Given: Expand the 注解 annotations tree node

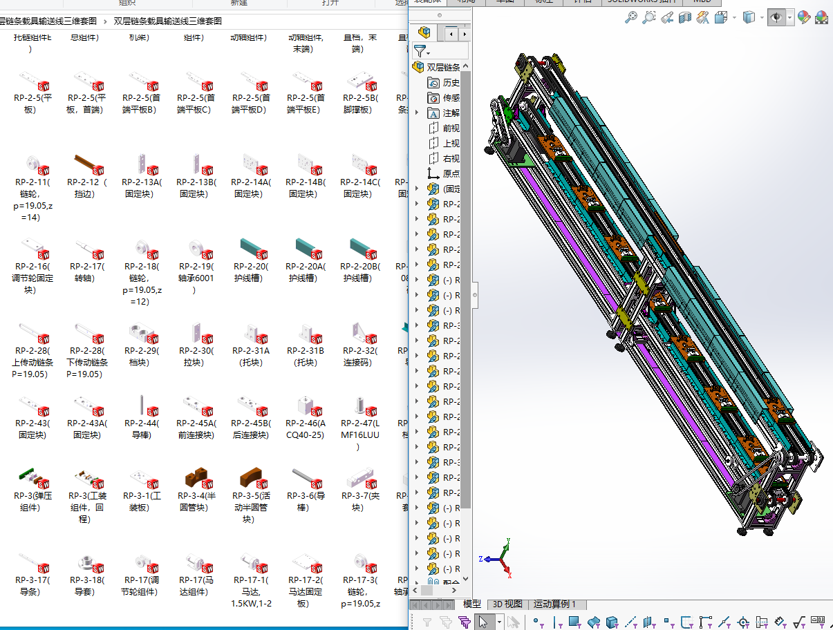Looking at the screenshot, I should pyautogui.click(x=416, y=113).
